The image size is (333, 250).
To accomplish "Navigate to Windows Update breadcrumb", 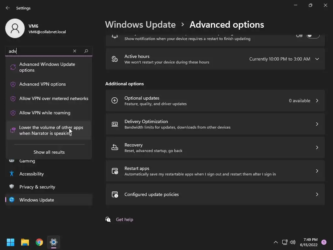I will [x=140, y=25].
